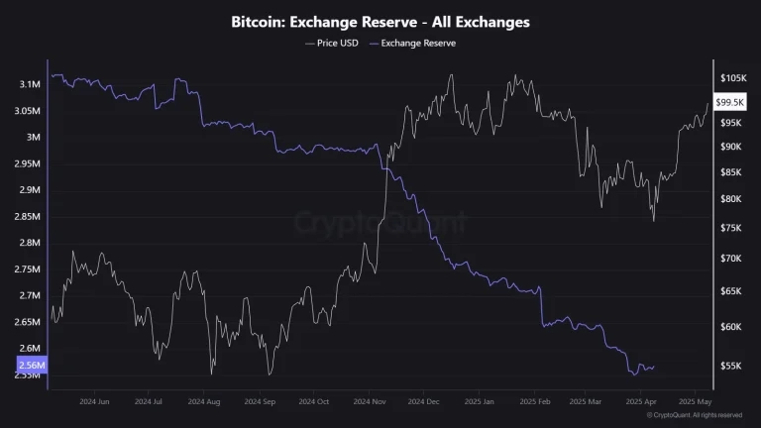This screenshot has width=761, height=428.
Task: Select the 2025 May date tick
Action: [x=695, y=402]
